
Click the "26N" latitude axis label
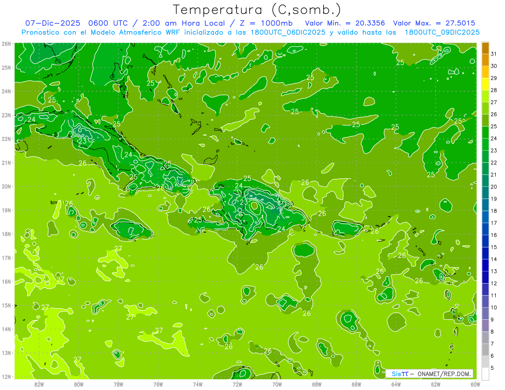tap(6, 44)
